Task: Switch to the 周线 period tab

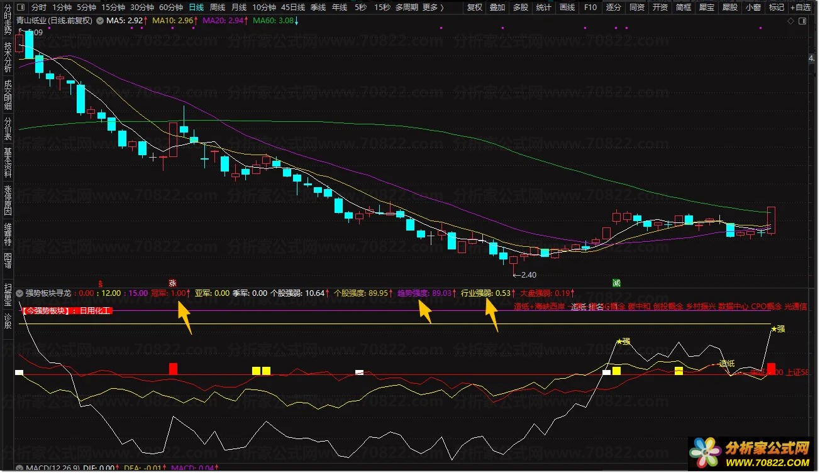Action: click(218, 8)
